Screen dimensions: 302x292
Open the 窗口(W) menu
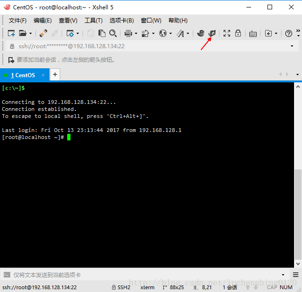coord(151,21)
